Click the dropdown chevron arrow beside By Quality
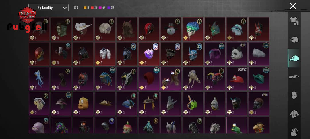 click(65, 8)
